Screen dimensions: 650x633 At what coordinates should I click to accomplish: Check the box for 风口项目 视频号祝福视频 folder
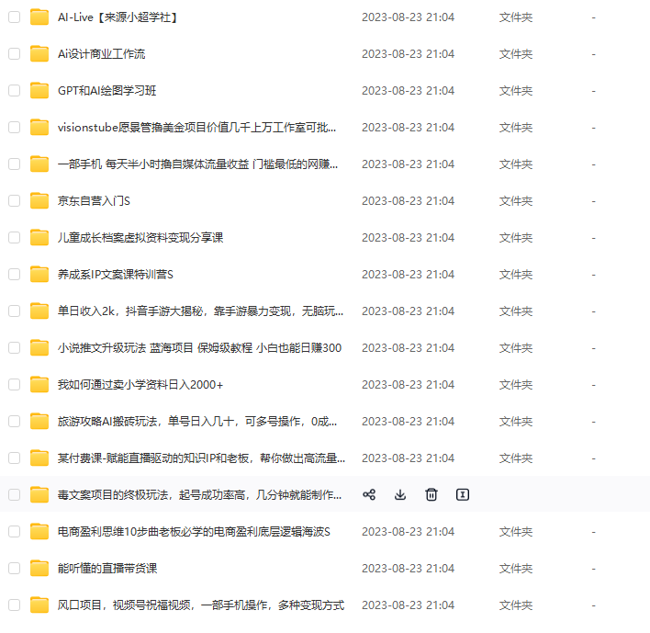tap(15, 605)
